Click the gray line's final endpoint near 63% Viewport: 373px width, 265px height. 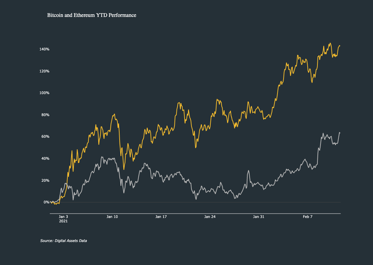point(340,133)
